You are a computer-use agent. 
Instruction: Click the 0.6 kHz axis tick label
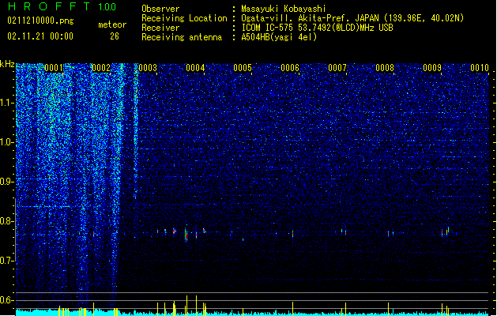7,300
